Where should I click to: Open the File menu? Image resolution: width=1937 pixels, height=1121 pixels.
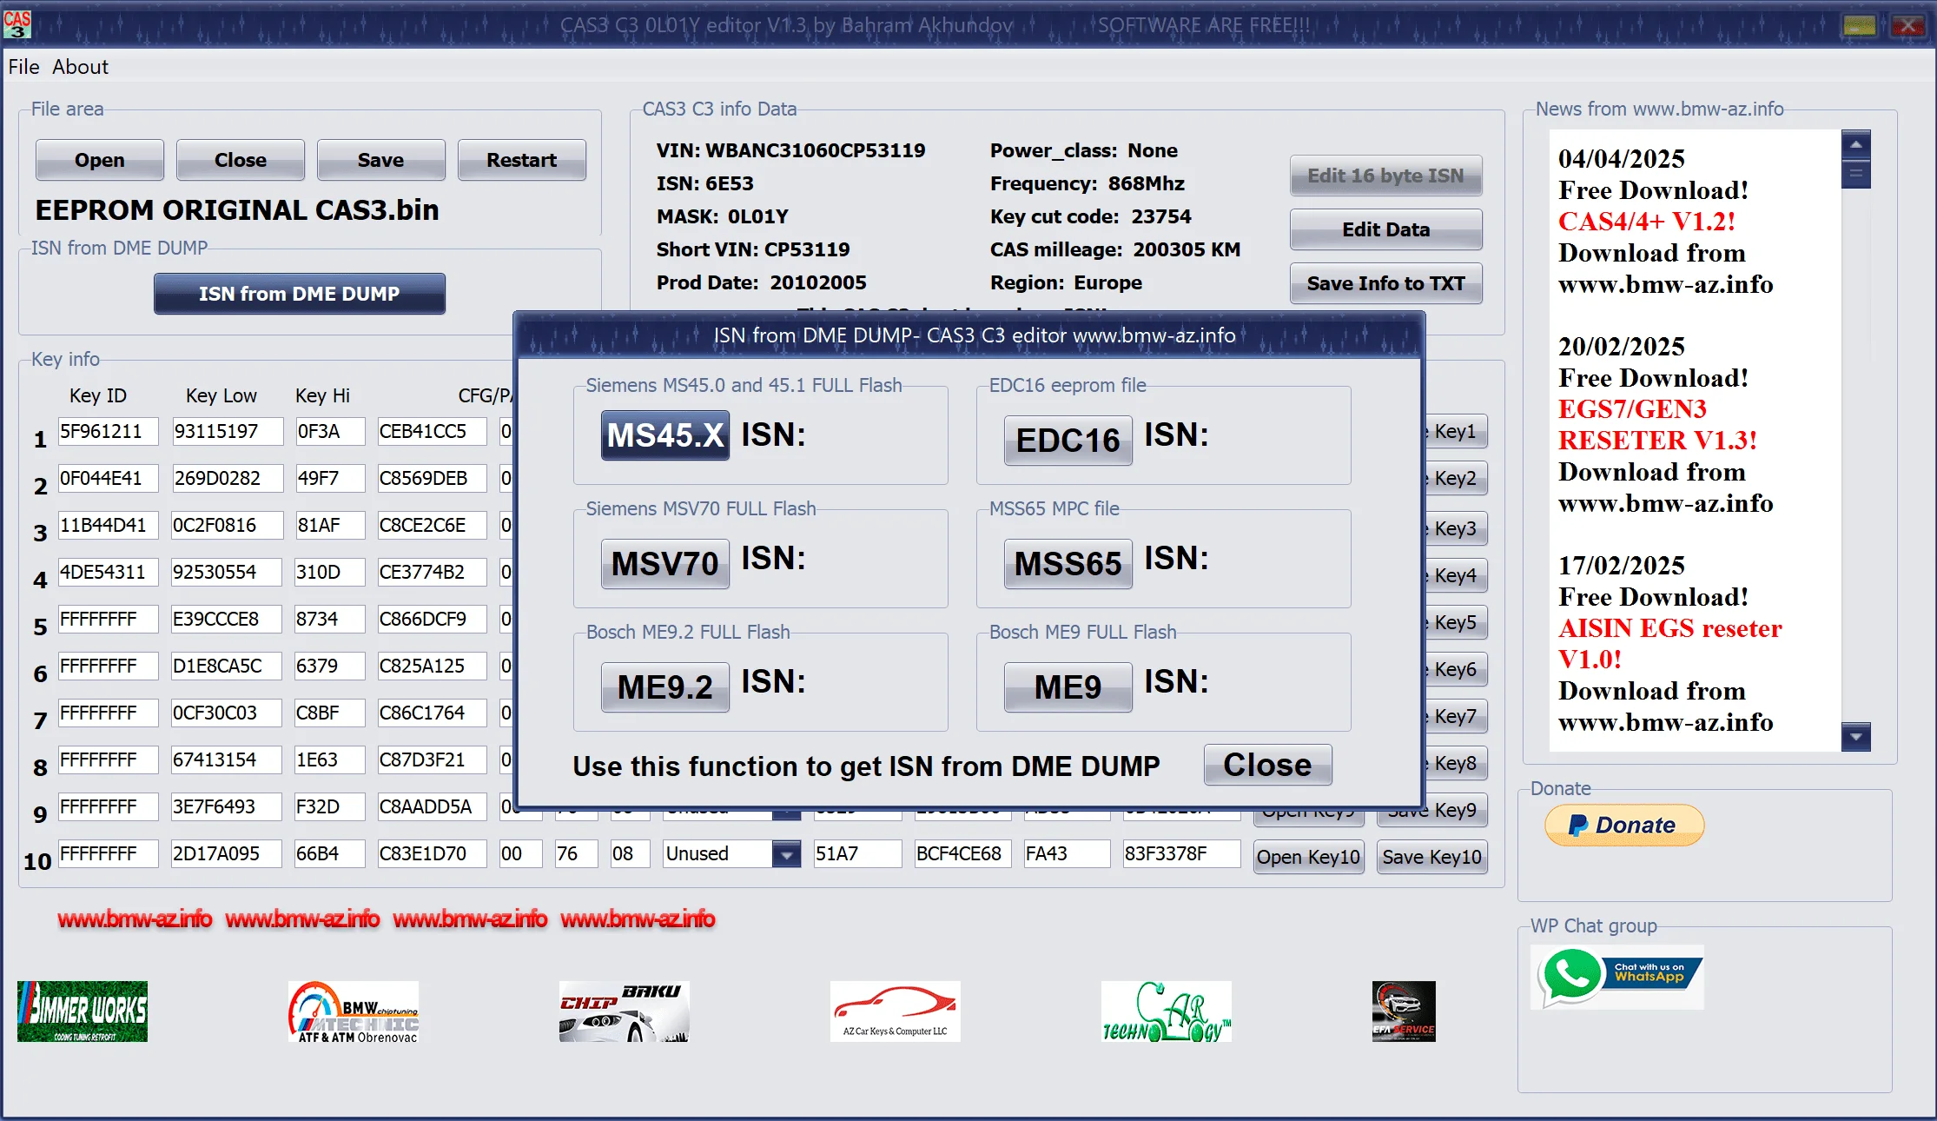(23, 67)
